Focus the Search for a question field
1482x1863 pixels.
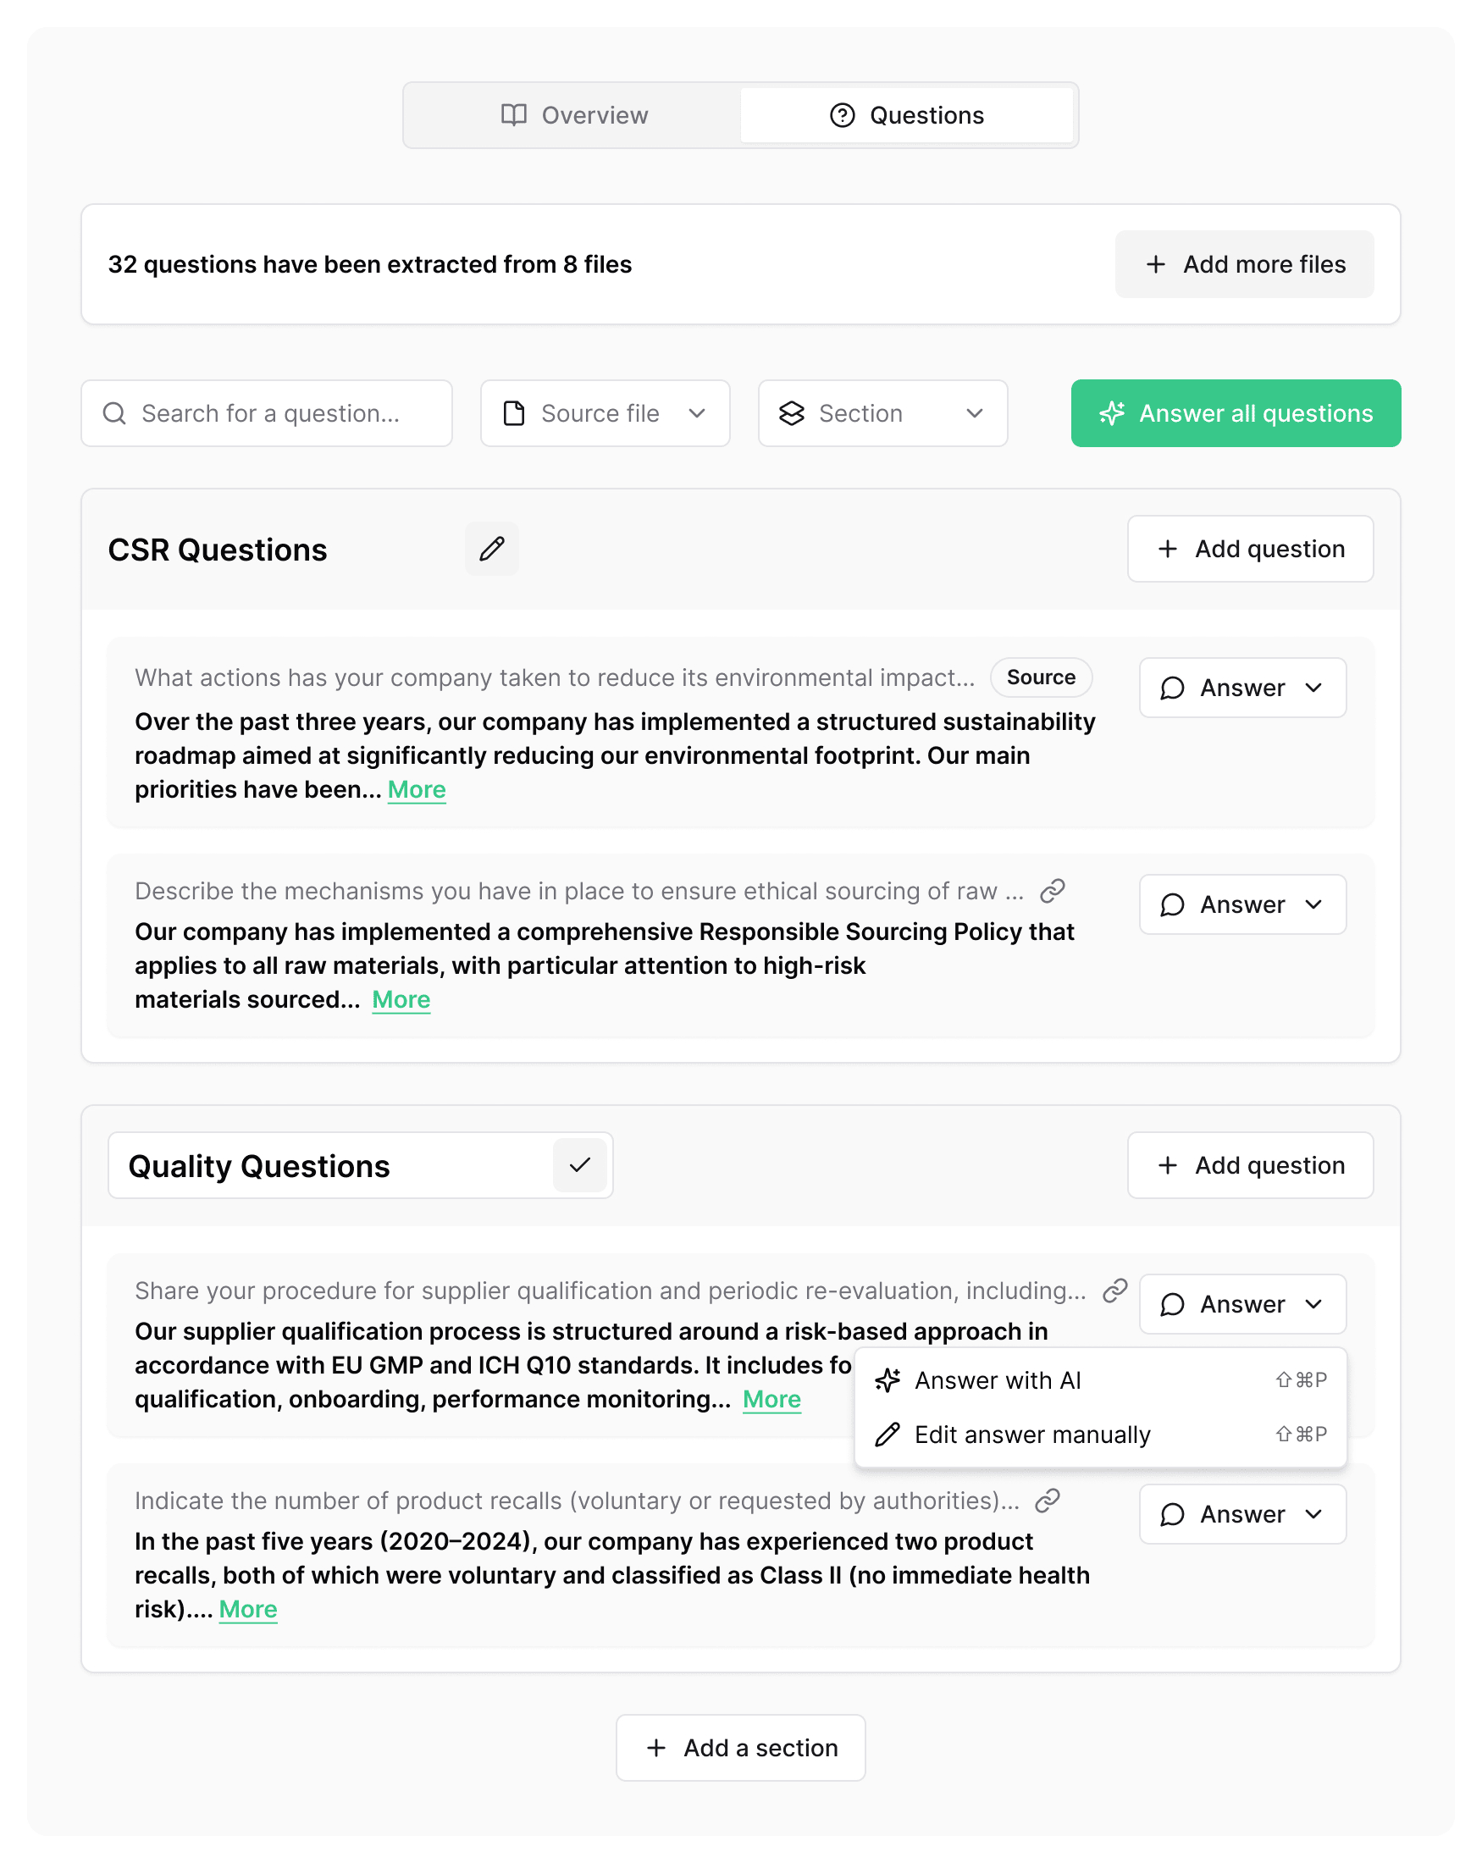[x=267, y=413]
